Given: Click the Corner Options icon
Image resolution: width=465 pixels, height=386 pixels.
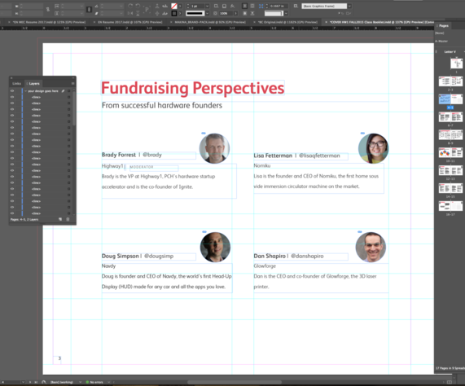Looking at the screenshot, I should [261, 6].
